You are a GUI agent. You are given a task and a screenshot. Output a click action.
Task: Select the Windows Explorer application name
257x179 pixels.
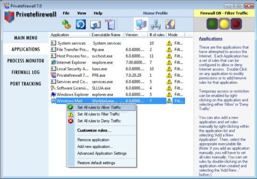coord(72,94)
